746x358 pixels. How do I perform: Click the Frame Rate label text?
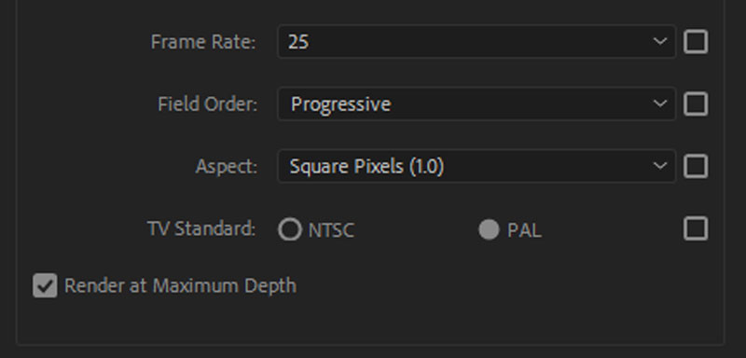[x=203, y=42]
